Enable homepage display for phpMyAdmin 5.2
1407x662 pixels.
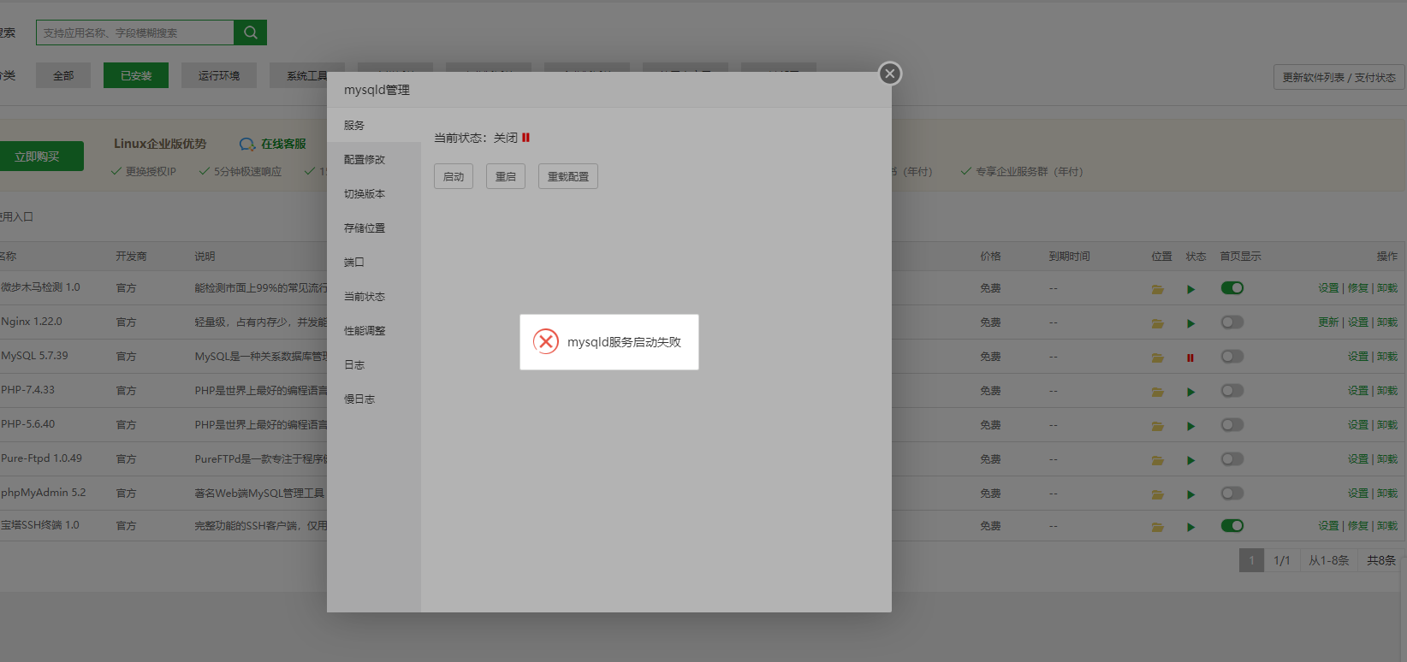point(1232,494)
